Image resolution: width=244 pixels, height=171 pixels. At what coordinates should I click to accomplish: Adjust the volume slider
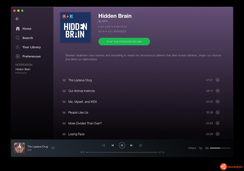point(220,148)
